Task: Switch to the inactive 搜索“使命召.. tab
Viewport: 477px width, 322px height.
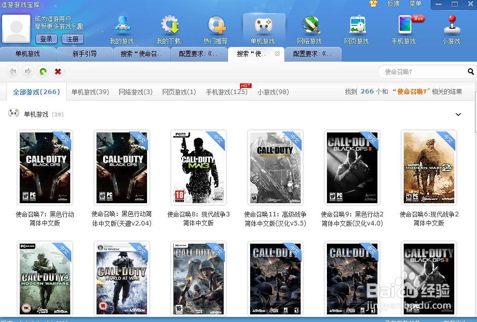Action: coord(141,54)
